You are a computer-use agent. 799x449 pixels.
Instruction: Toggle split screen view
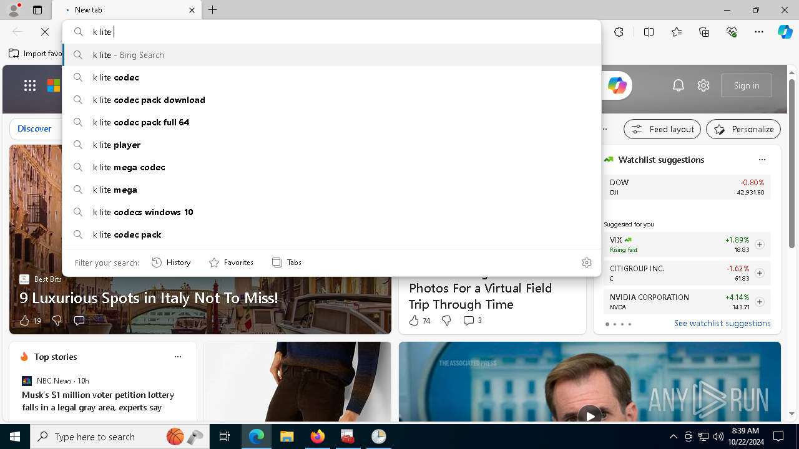coord(649,32)
